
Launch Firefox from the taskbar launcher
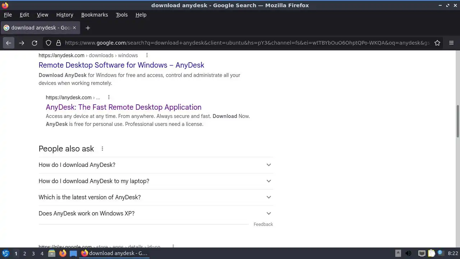(63, 253)
